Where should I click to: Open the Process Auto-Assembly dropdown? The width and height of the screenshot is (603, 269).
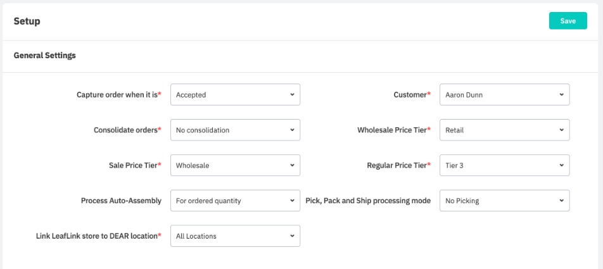coord(235,201)
